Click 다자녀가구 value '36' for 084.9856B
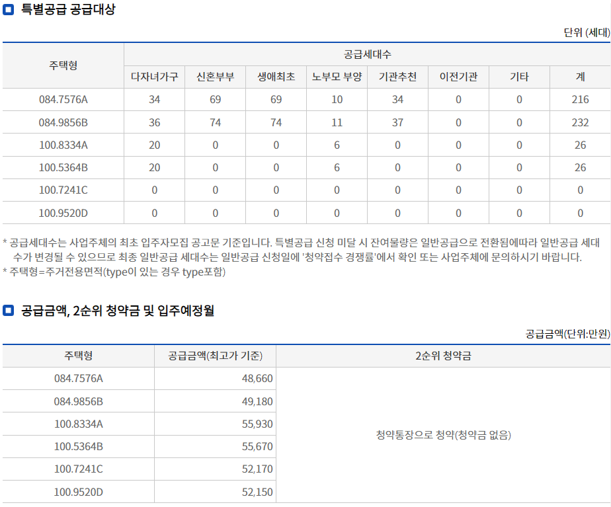This screenshot has height=507, width=611. 154,123
